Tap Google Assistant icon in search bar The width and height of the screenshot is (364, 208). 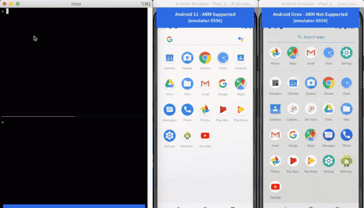click(x=241, y=39)
